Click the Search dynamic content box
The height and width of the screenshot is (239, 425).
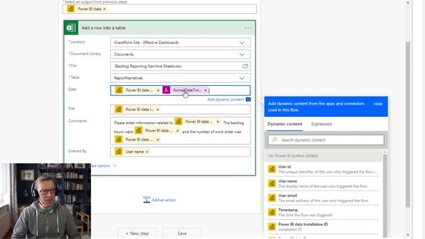pyautogui.click(x=326, y=140)
